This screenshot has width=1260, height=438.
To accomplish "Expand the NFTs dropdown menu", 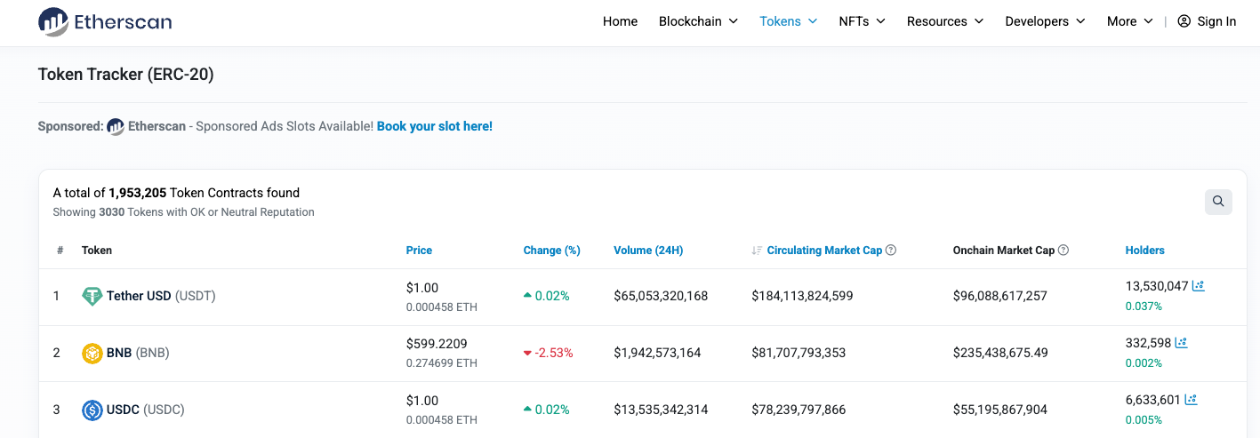I will pyautogui.click(x=862, y=21).
